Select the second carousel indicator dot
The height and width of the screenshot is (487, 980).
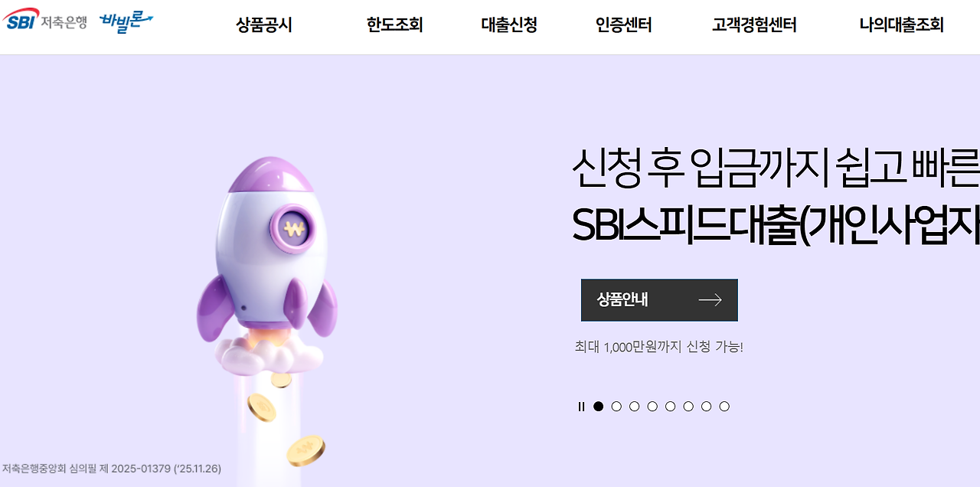pyautogui.click(x=616, y=407)
